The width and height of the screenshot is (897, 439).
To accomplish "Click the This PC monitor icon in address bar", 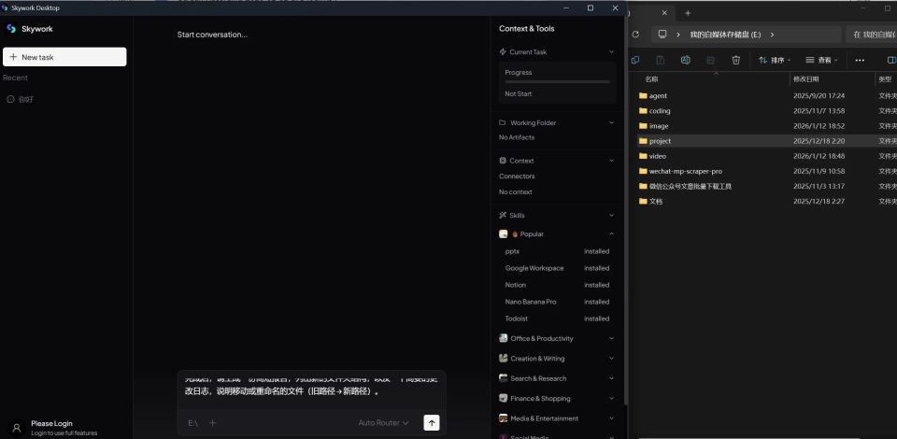I will [x=662, y=35].
